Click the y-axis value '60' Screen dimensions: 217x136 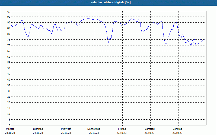[x=9, y=57]
